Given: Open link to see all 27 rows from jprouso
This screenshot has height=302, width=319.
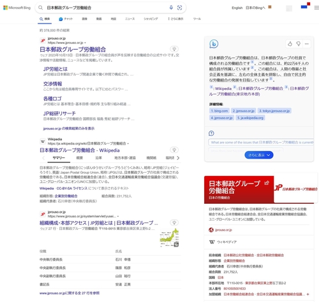Looking at the screenshot, I should pos(70,293).
